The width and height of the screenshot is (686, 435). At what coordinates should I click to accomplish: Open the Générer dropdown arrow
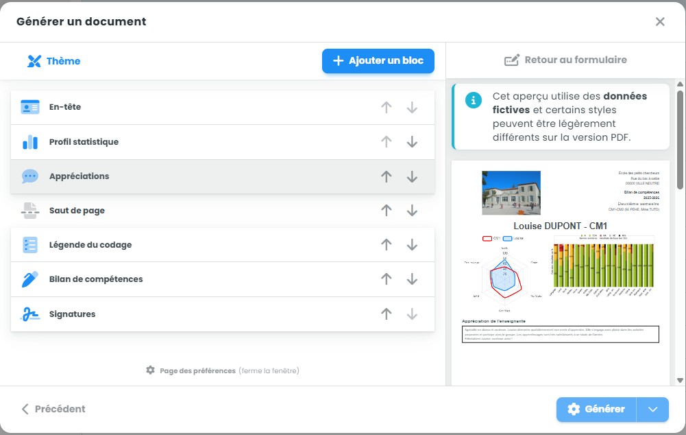point(653,410)
